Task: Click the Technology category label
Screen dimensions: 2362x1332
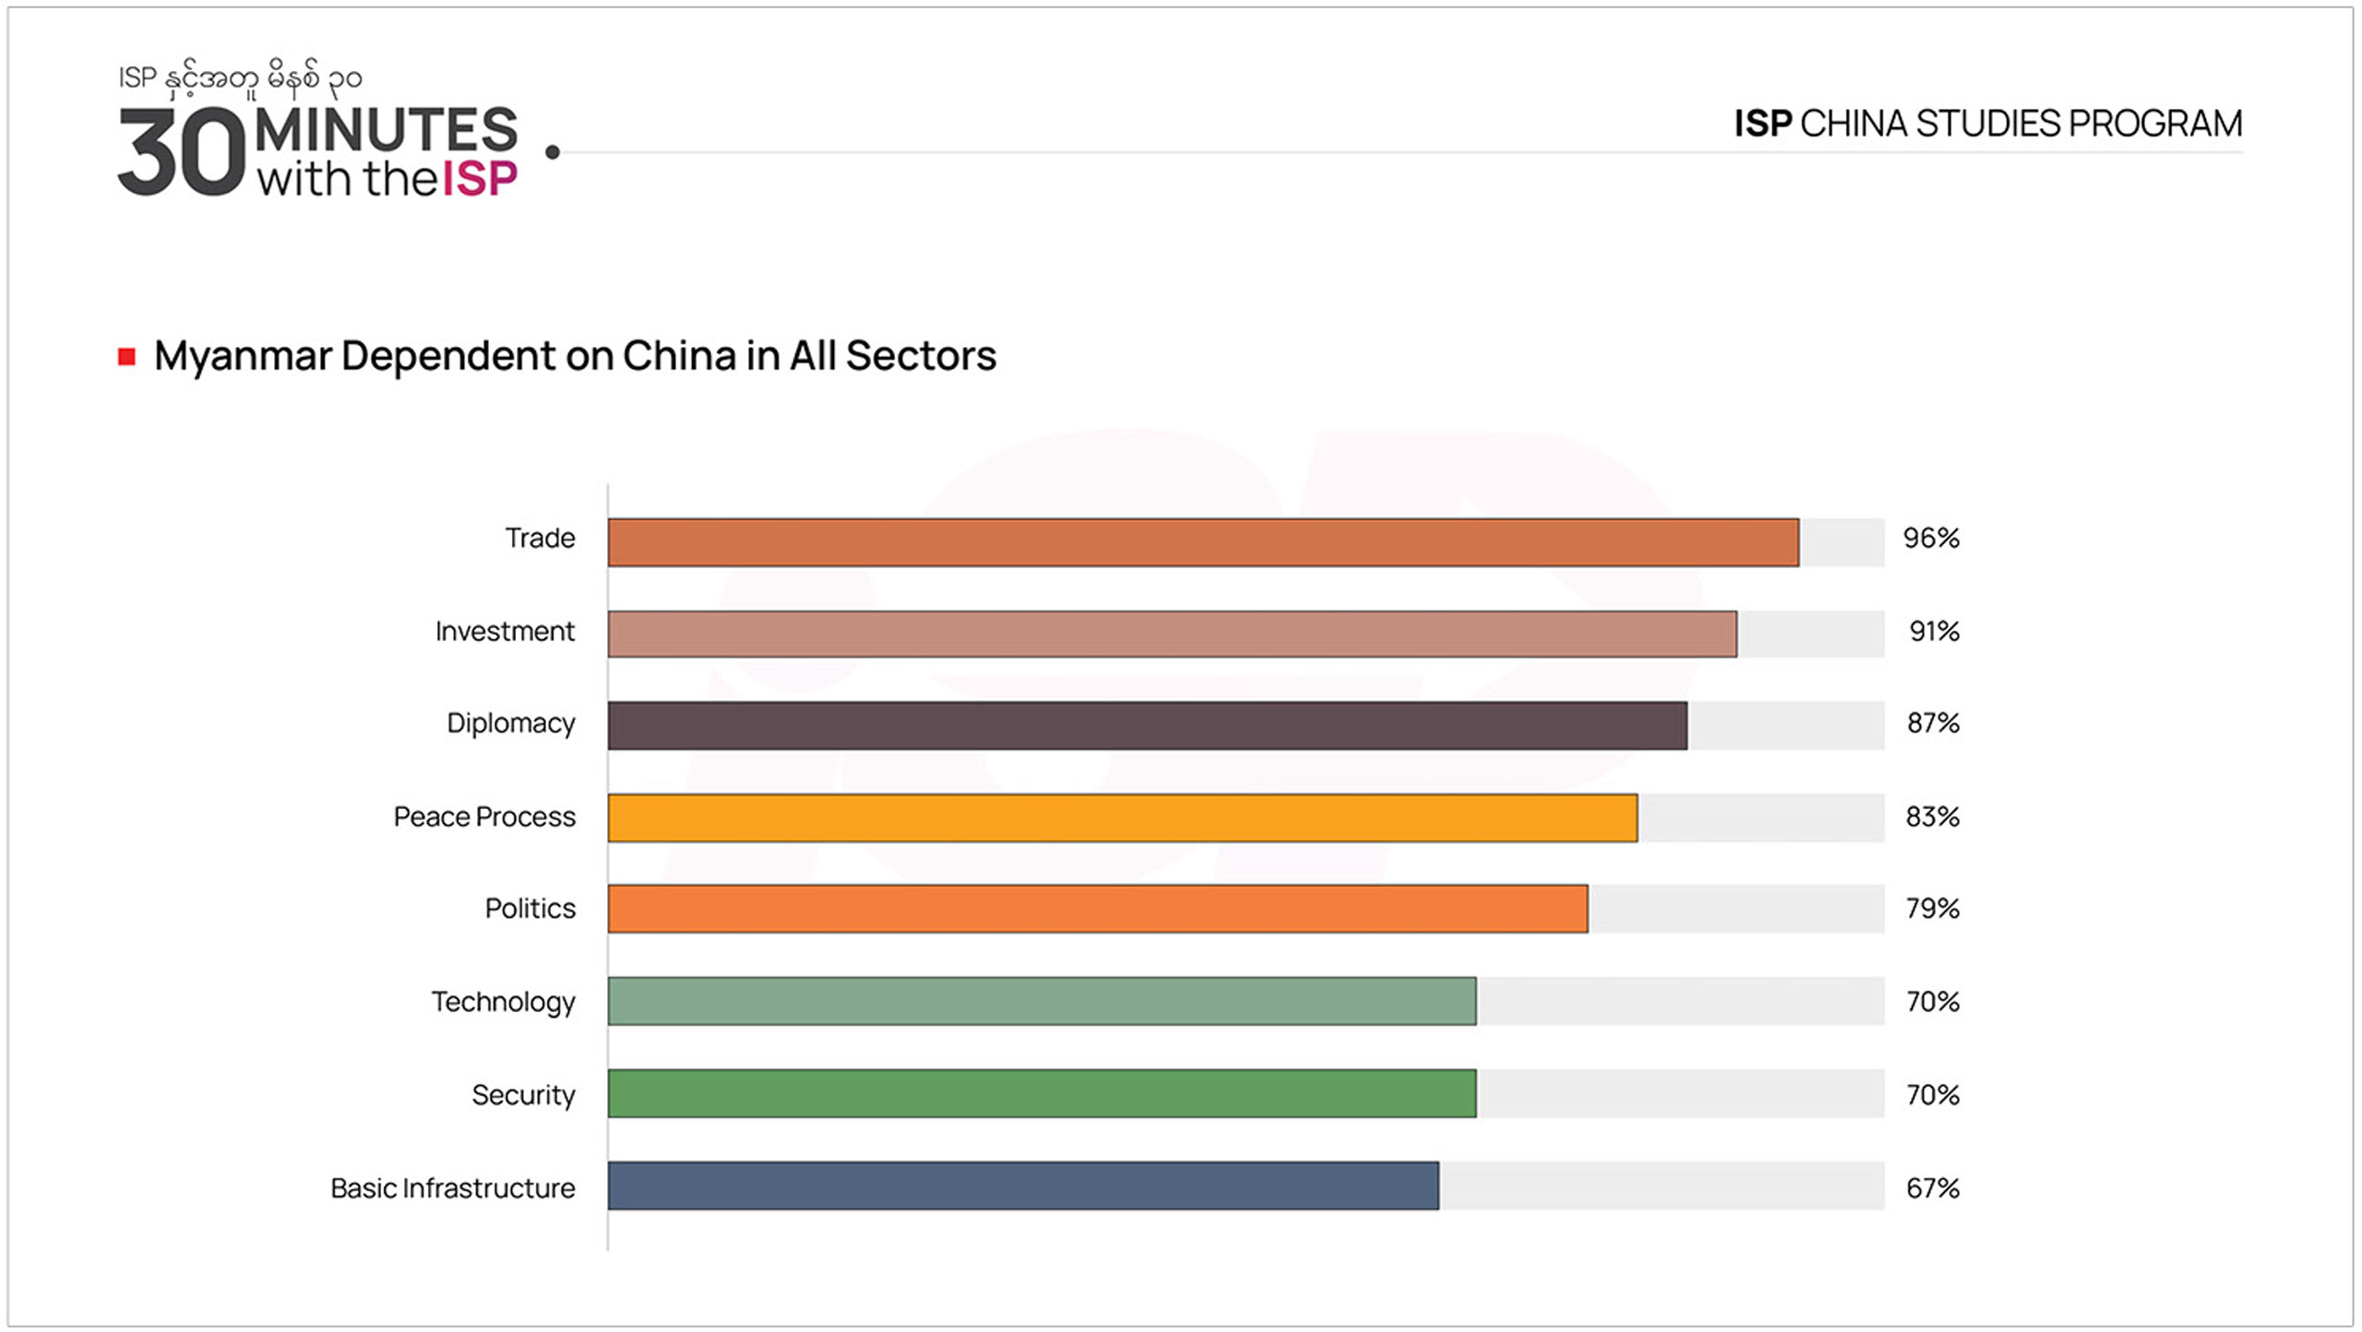Action: point(503,1002)
